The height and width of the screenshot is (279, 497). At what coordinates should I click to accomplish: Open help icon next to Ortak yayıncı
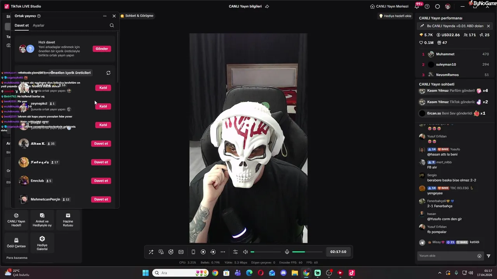(39, 16)
